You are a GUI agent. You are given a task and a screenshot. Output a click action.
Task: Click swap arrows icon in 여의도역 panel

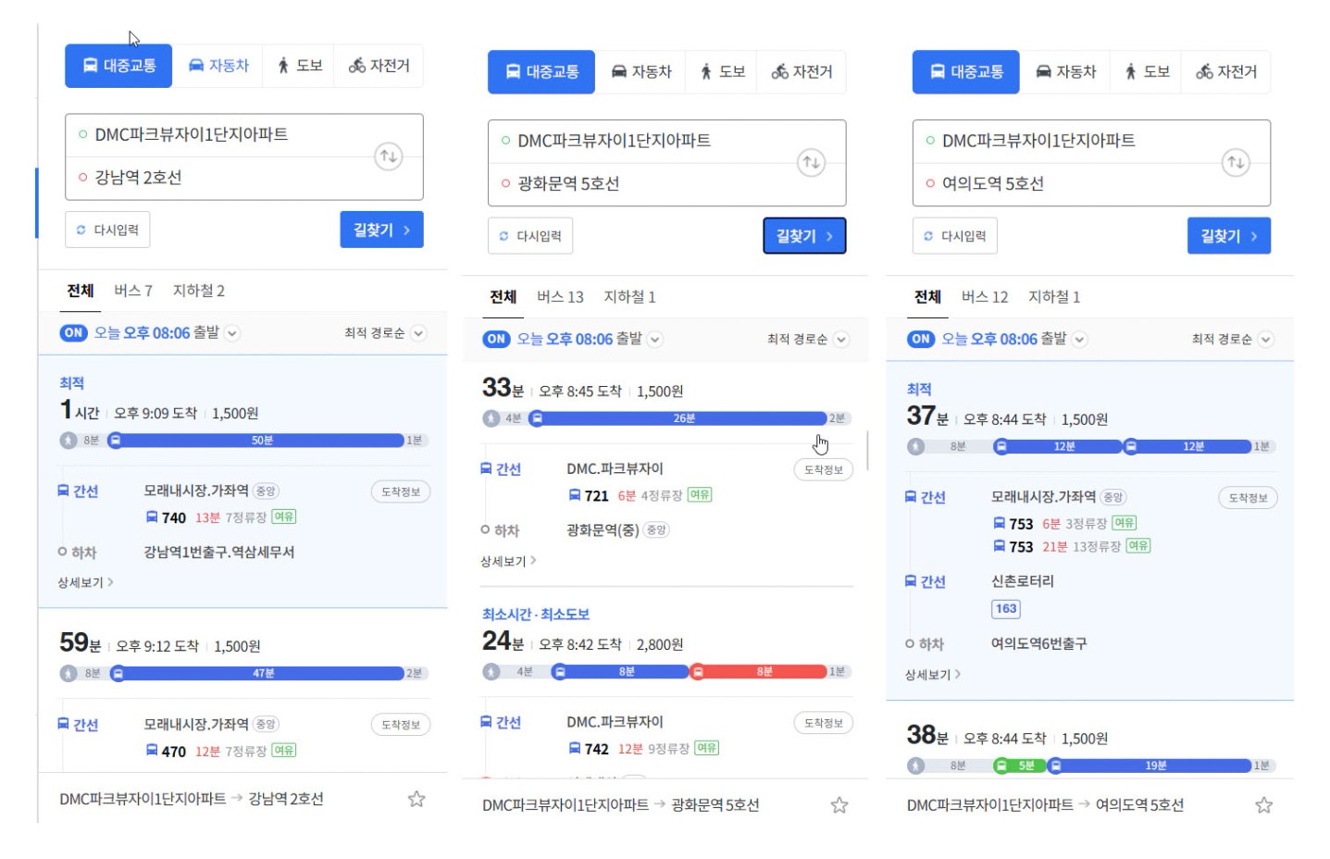click(x=1235, y=163)
